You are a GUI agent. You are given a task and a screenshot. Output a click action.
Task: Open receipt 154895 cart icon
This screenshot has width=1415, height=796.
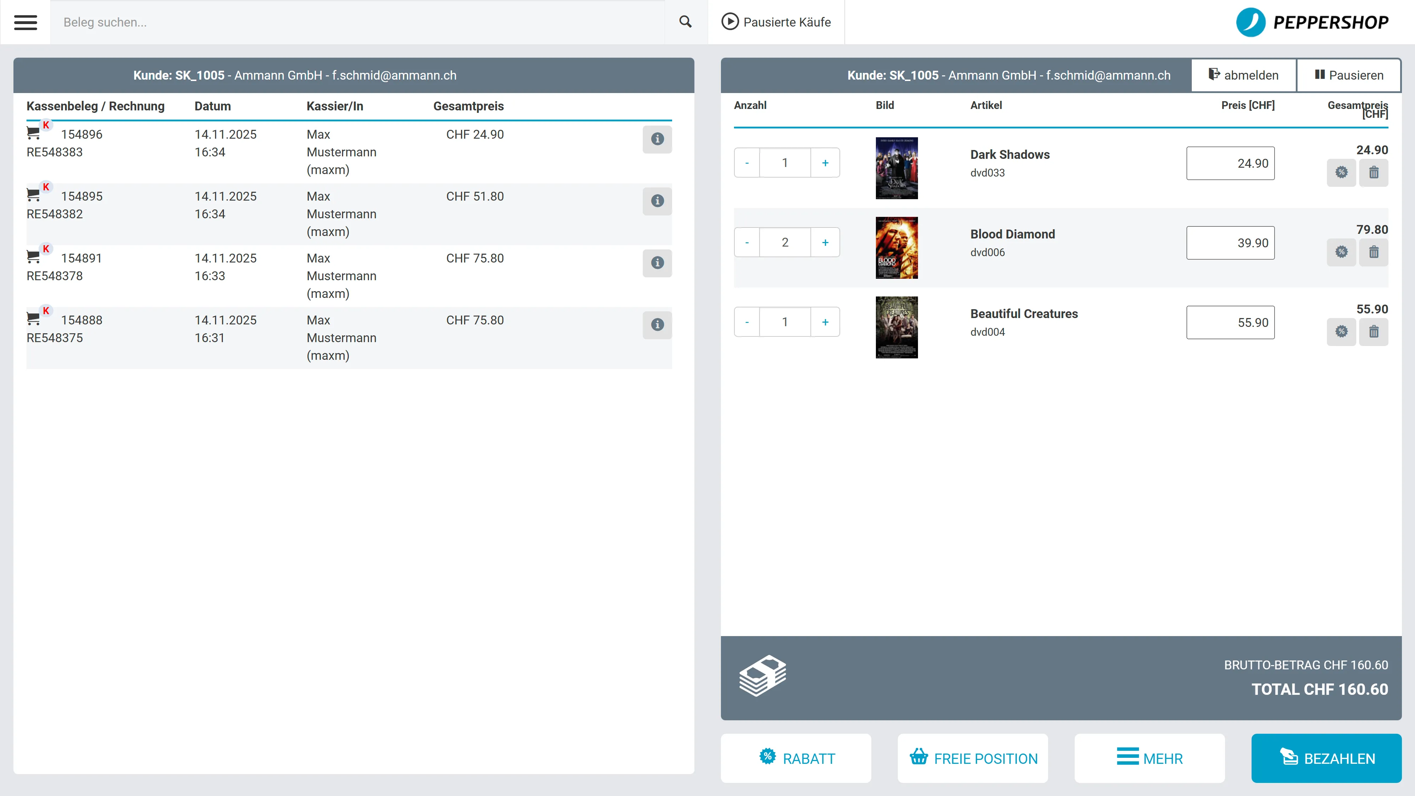click(34, 194)
